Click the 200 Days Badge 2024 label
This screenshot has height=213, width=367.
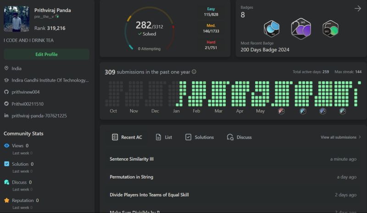(265, 50)
